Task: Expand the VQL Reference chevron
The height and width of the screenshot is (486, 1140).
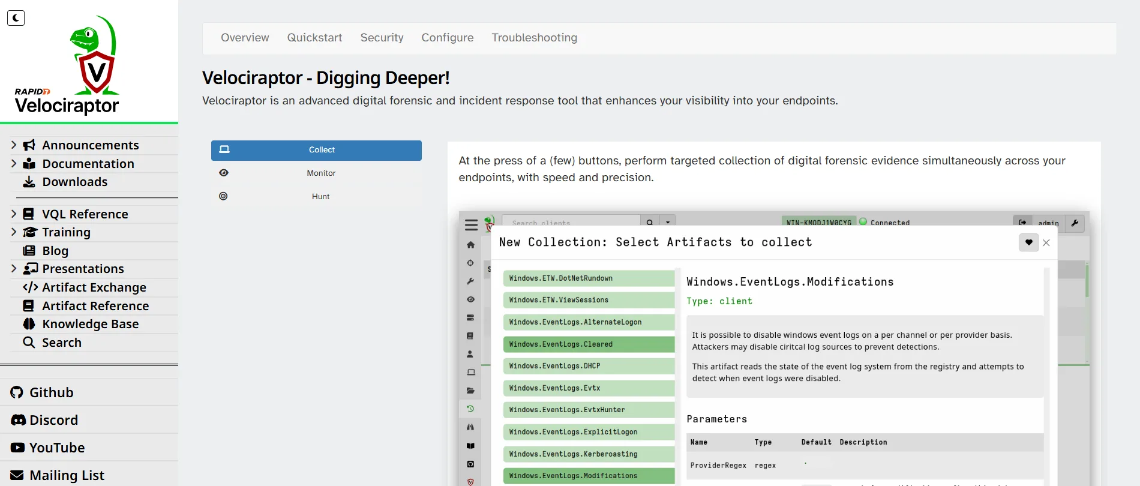Action: [14, 214]
